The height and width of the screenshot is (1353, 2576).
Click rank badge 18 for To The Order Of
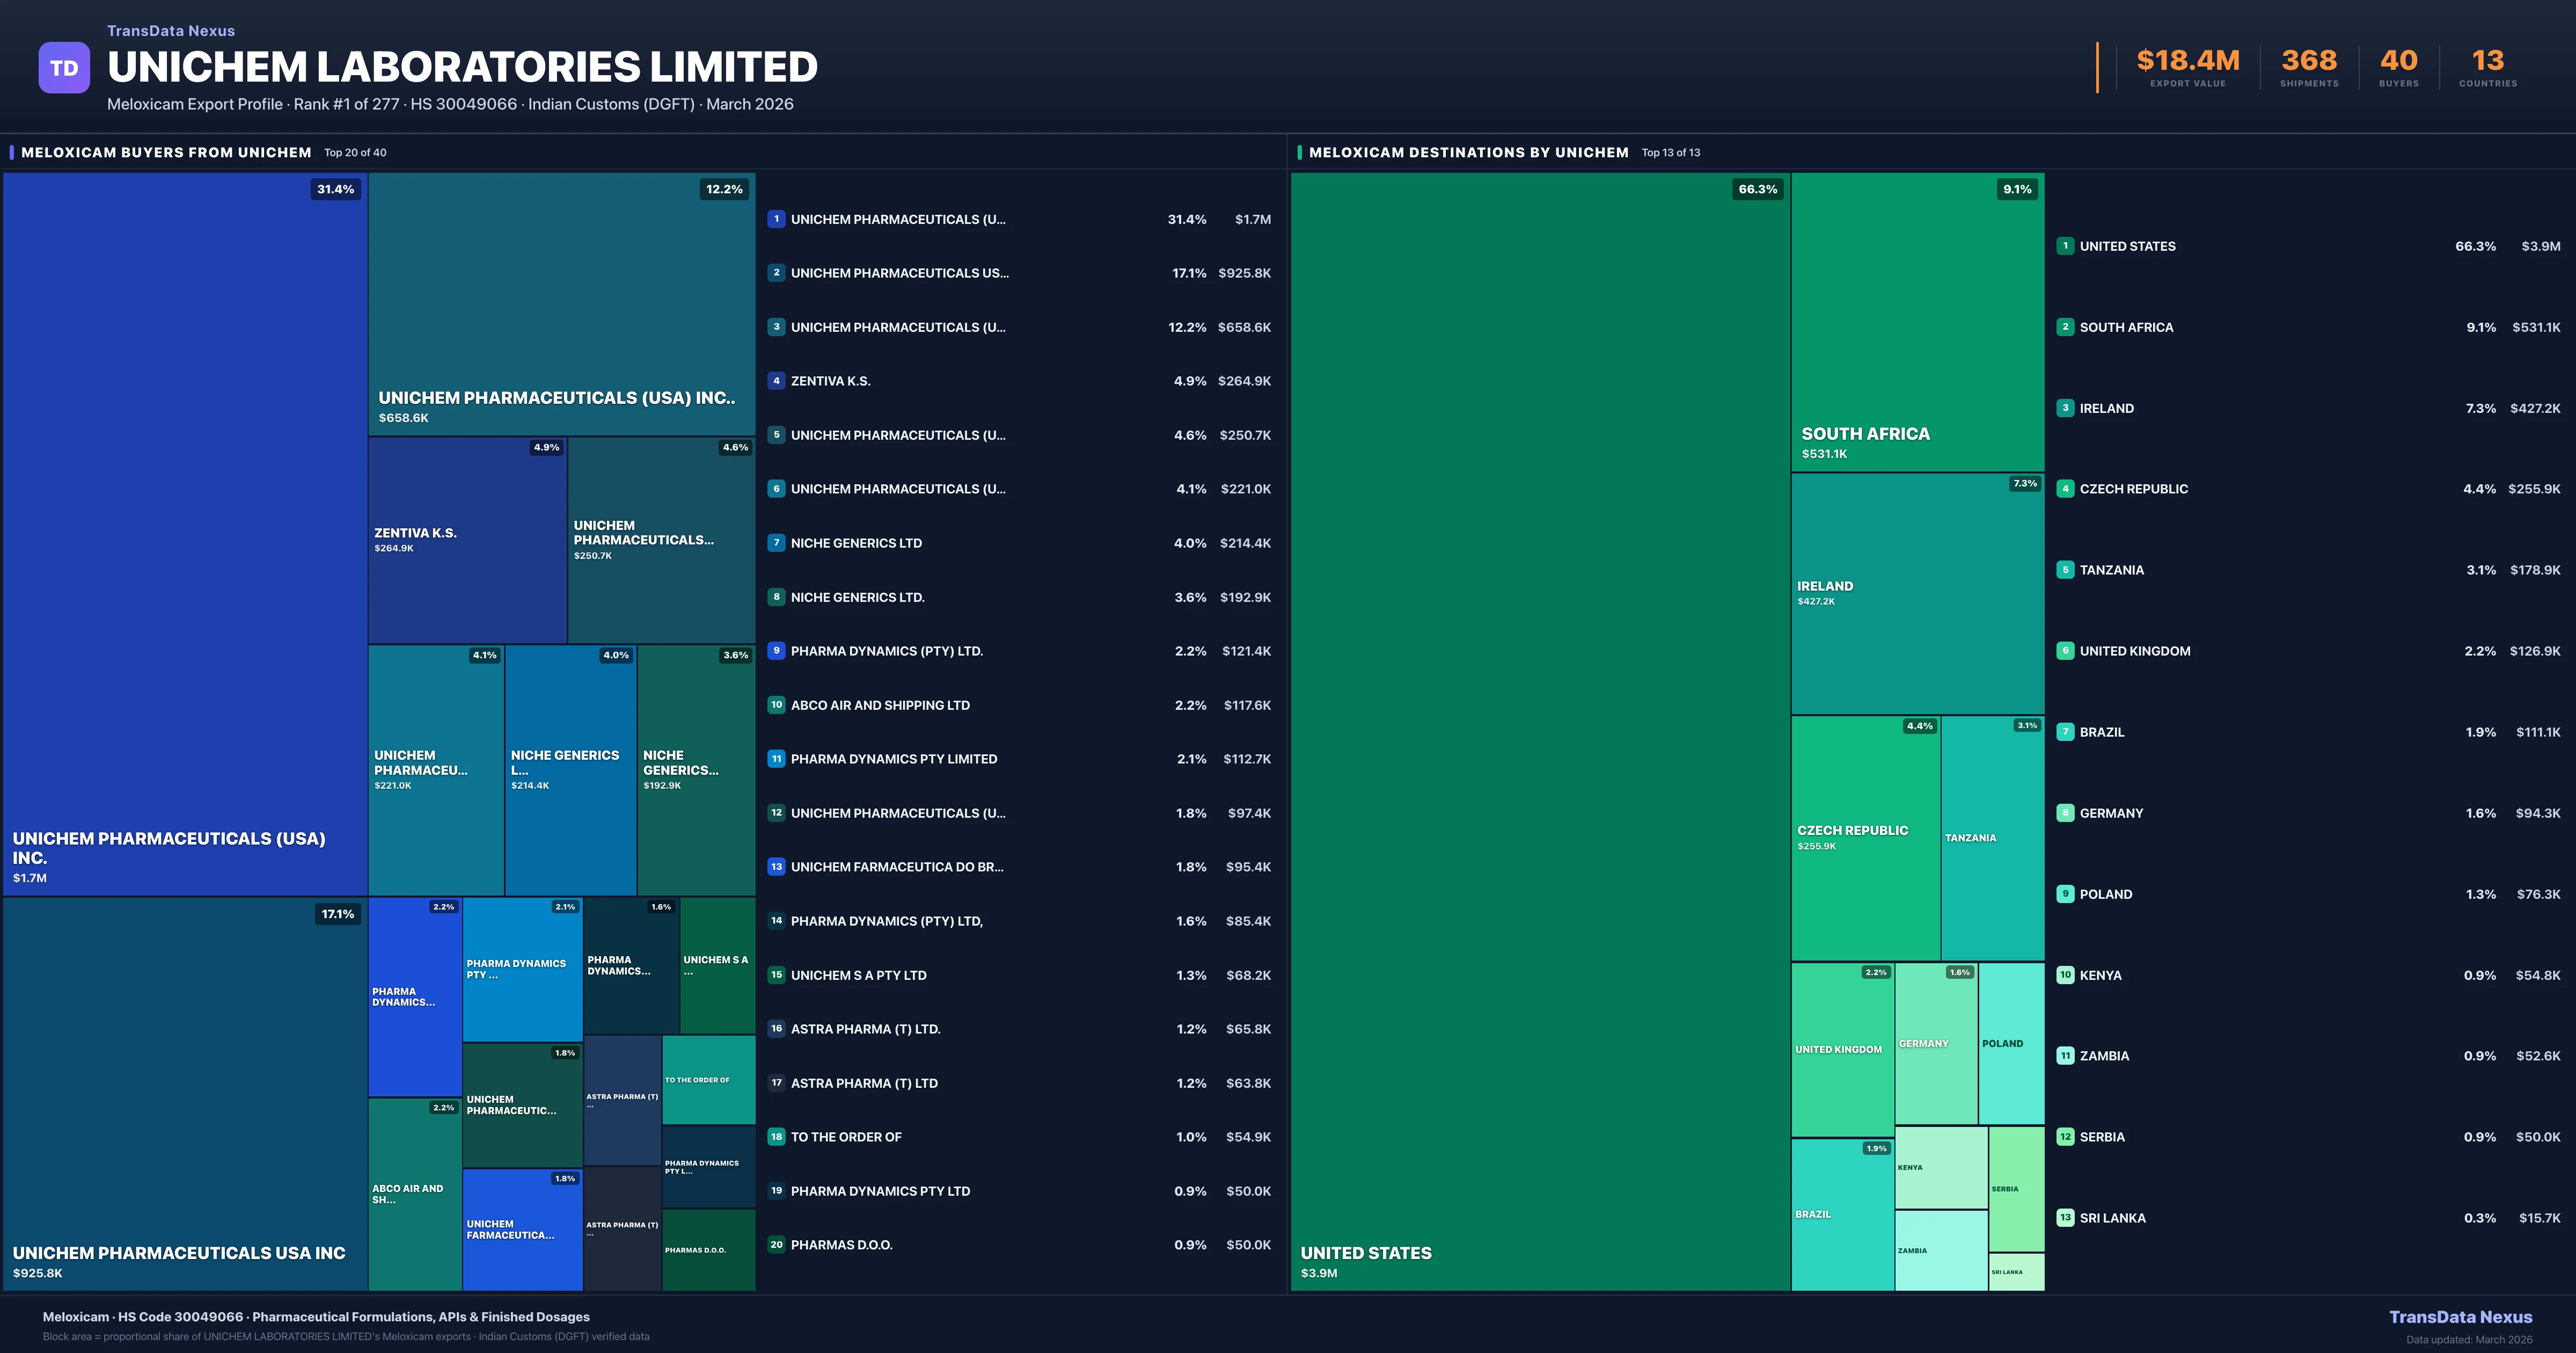[x=776, y=1137]
